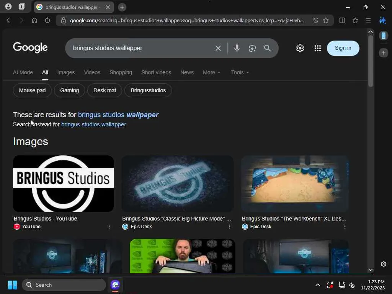Image resolution: width=392 pixels, height=294 pixels.
Task: Click the Sign in button
Action: [x=343, y=48]
